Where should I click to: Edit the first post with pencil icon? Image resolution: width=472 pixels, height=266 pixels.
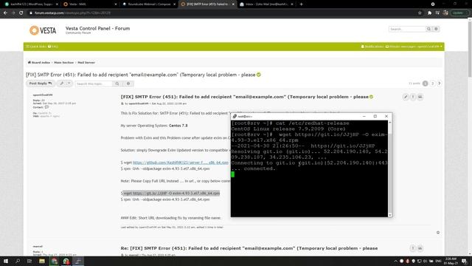click(x=406, y=97)
